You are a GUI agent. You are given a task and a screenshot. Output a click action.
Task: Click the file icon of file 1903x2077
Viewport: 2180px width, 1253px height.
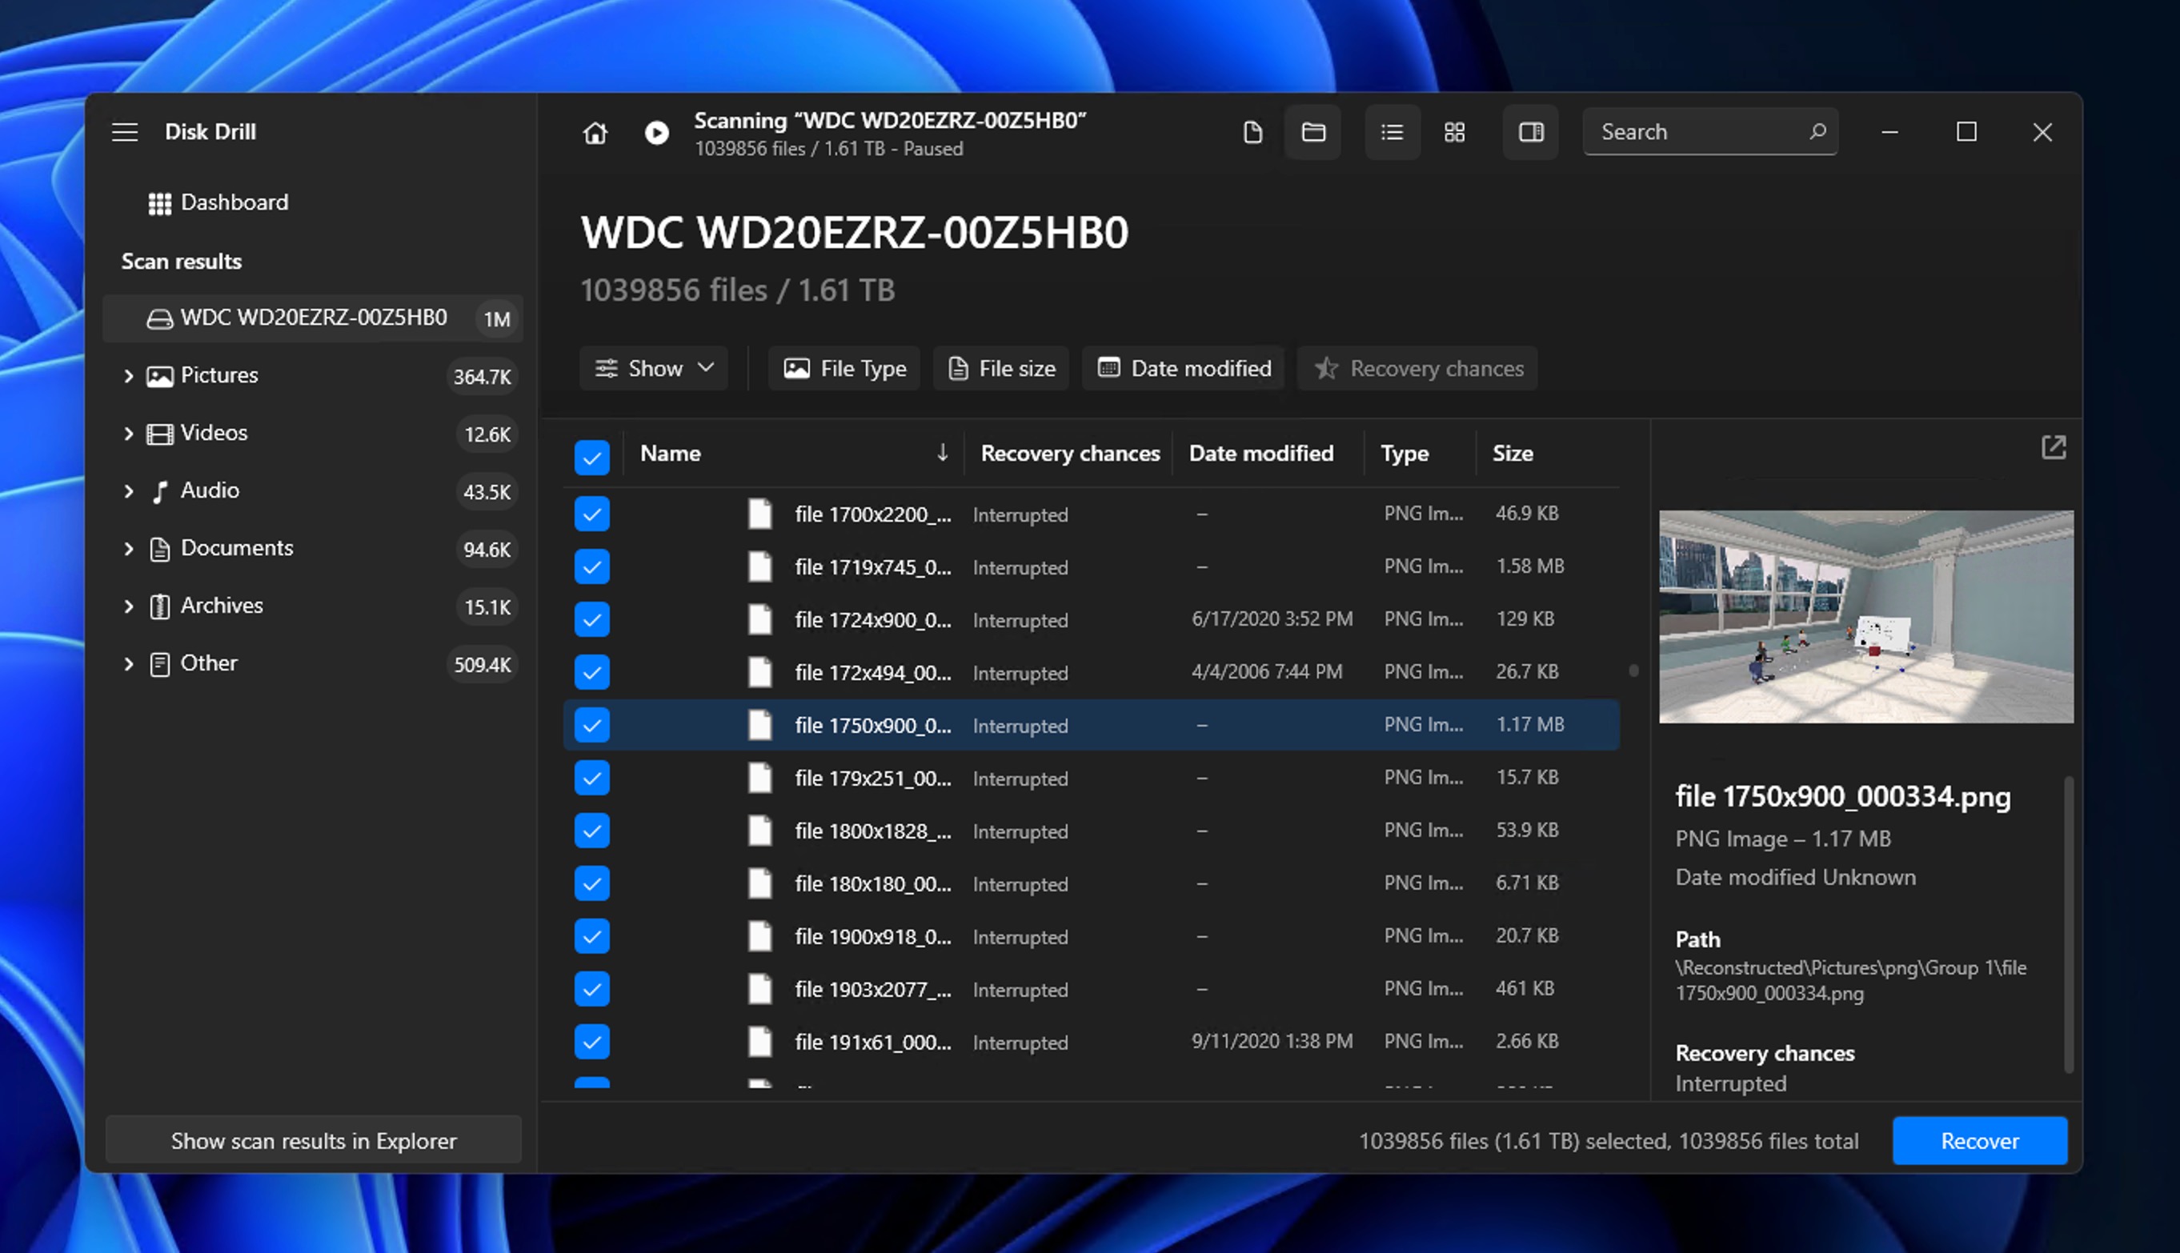pos(759,990)
